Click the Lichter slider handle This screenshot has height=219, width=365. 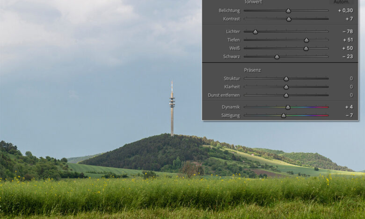pyautogui.click(x=255, y=32)
